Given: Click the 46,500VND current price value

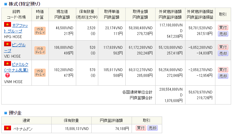Looking at the screenshot, I should (65, 28).
